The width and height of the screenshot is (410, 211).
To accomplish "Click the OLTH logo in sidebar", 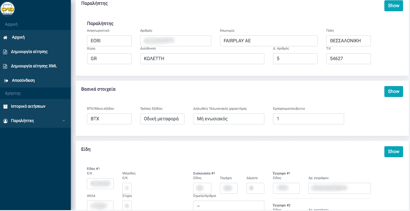I will click(x=7, y=9).
